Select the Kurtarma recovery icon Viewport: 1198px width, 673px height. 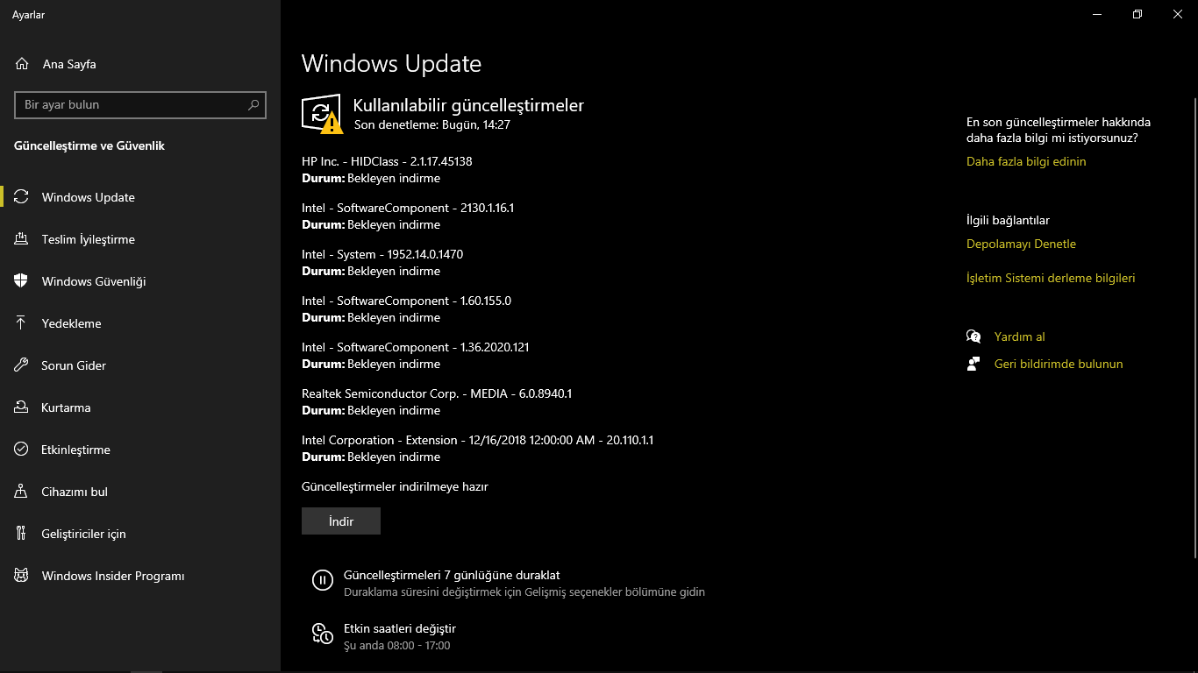(22, 407)
